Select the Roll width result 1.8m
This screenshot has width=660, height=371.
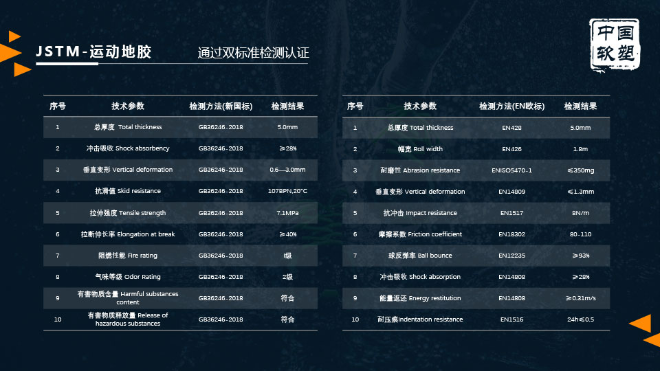[x=580, y=149]
